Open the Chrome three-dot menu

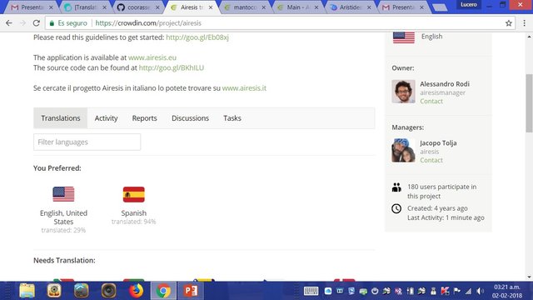[524, 23]
